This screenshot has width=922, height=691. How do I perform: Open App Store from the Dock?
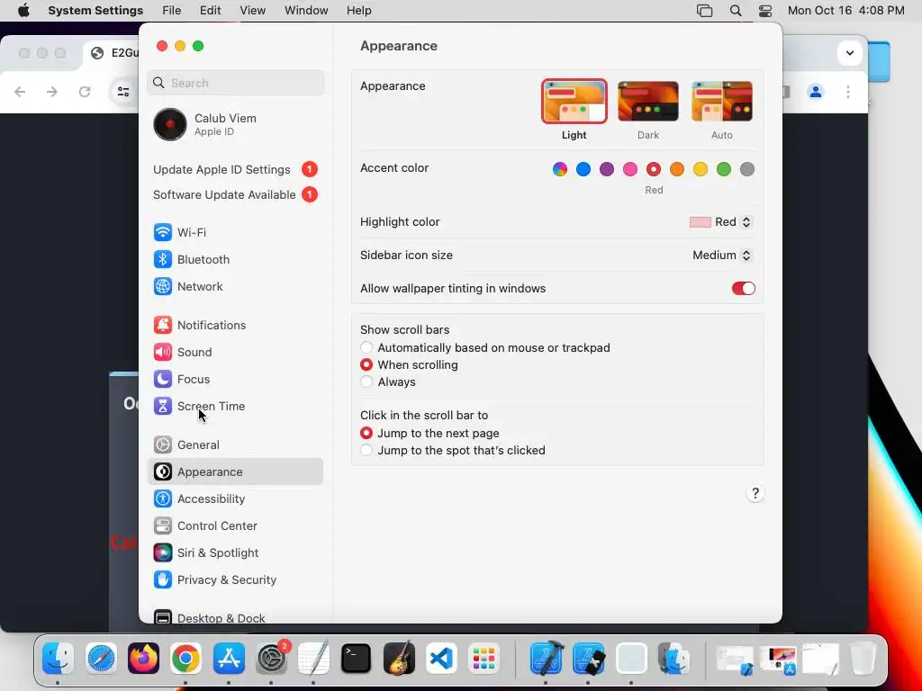tap(229, 658)
